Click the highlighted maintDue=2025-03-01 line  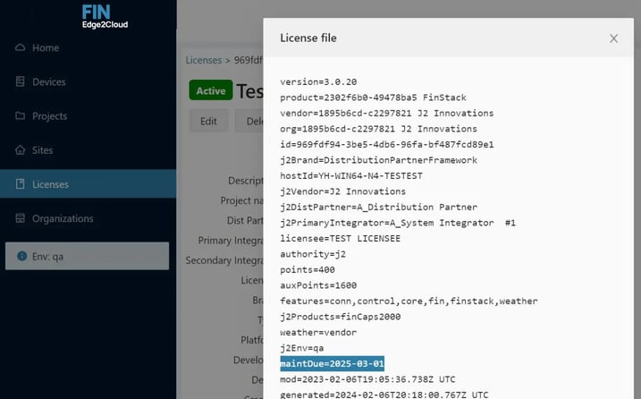[x=332, y=363]
